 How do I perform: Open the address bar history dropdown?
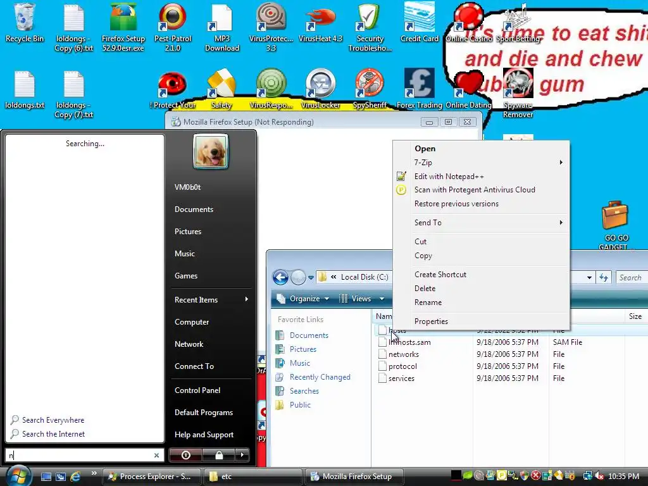589,278
